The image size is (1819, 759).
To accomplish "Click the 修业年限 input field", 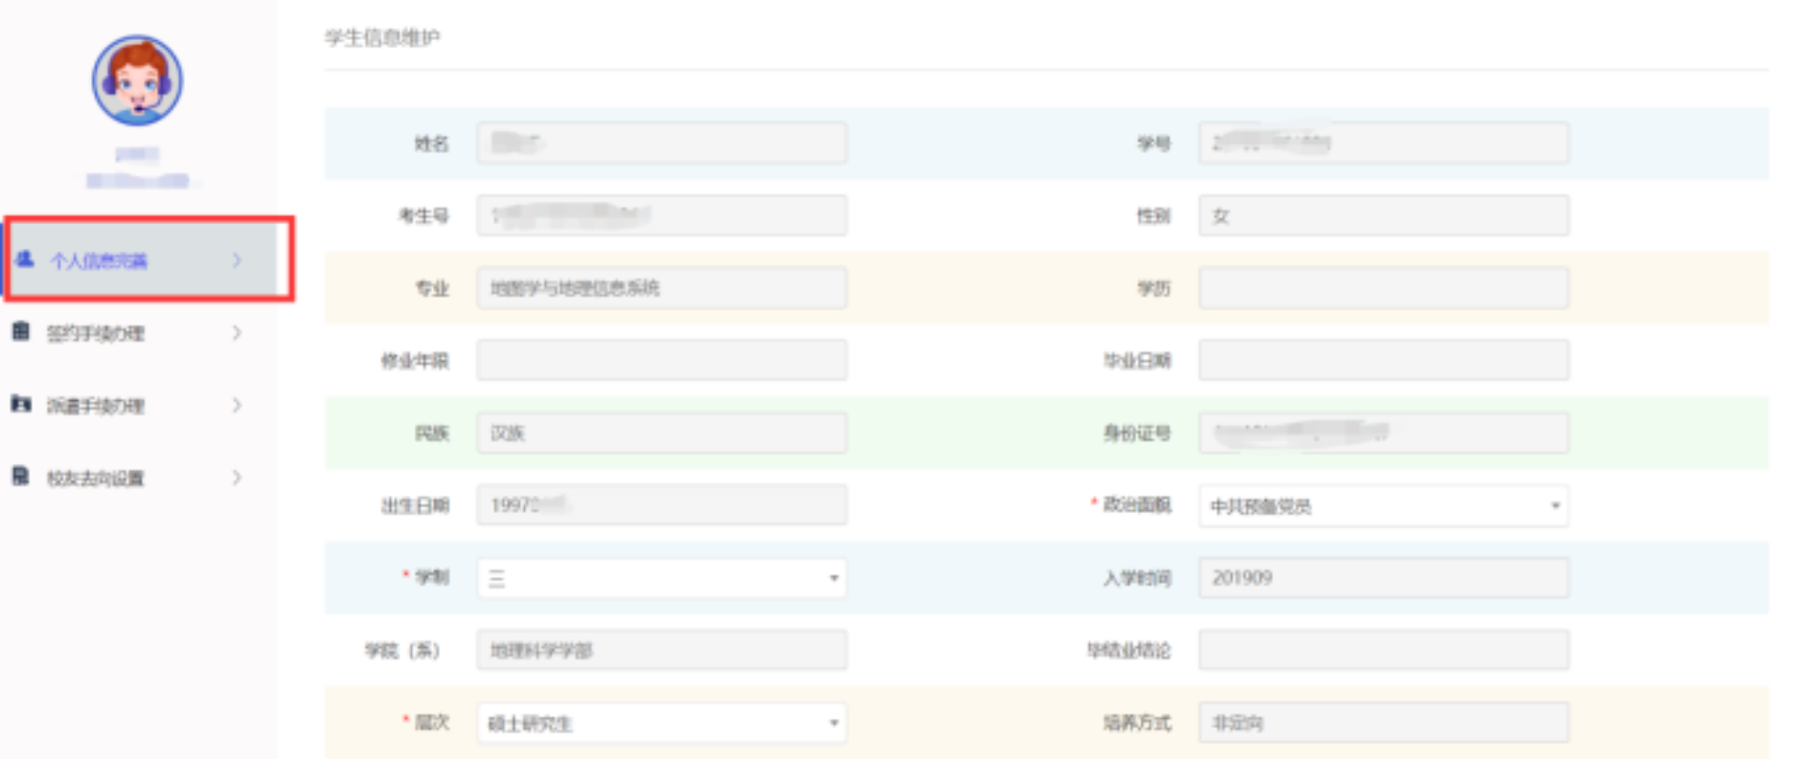I will pos(661,361).
